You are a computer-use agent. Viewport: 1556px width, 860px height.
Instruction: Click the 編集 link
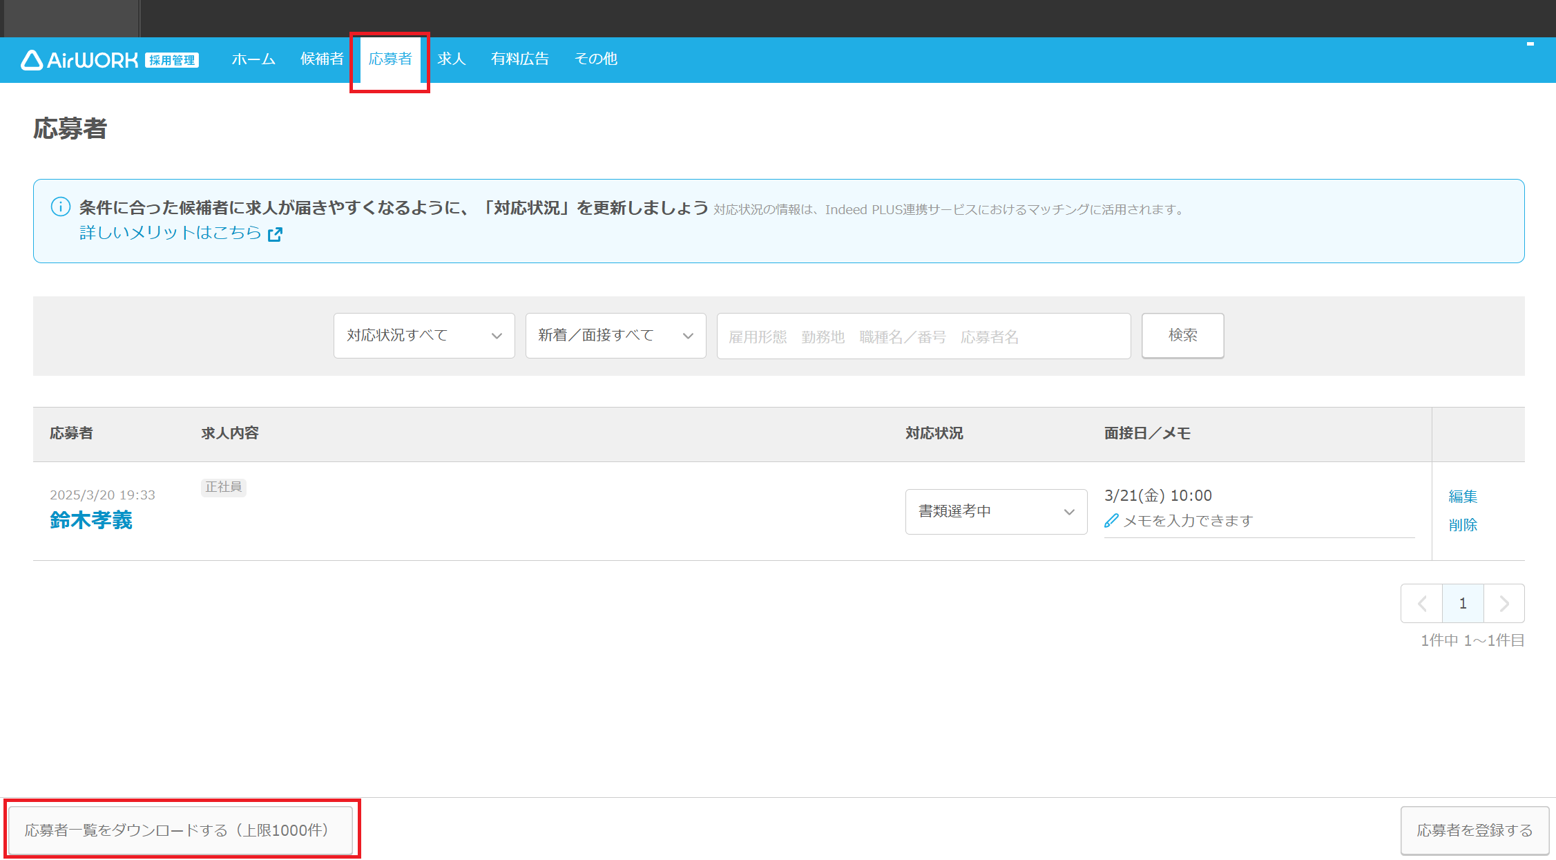(x=1463, y=497)
